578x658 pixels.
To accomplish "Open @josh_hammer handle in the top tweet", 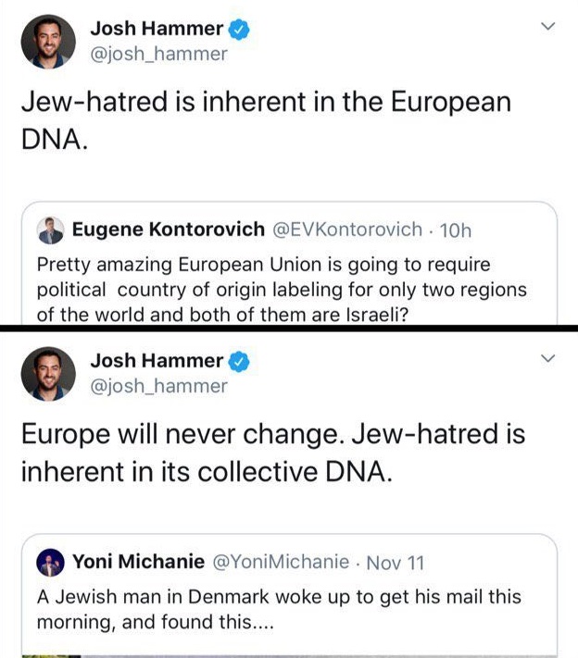I will 158,54.
